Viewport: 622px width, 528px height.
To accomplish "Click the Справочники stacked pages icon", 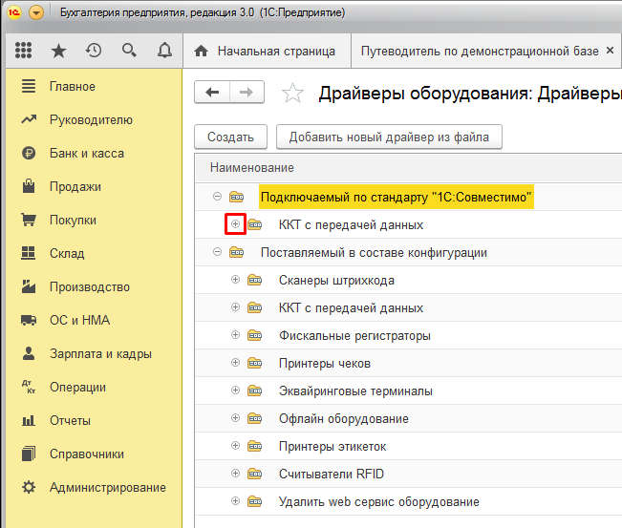I will click(x=29, y=454).
